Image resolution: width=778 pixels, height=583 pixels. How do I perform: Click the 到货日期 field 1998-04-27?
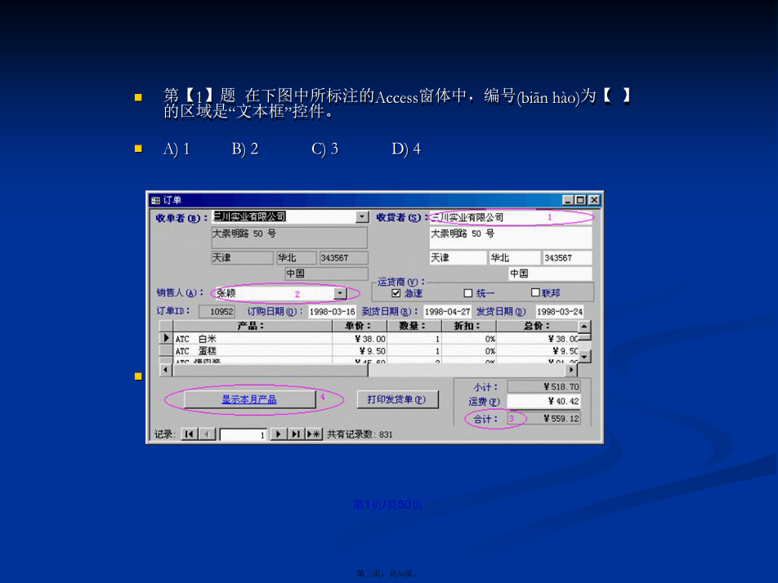(x=447, y=311)
